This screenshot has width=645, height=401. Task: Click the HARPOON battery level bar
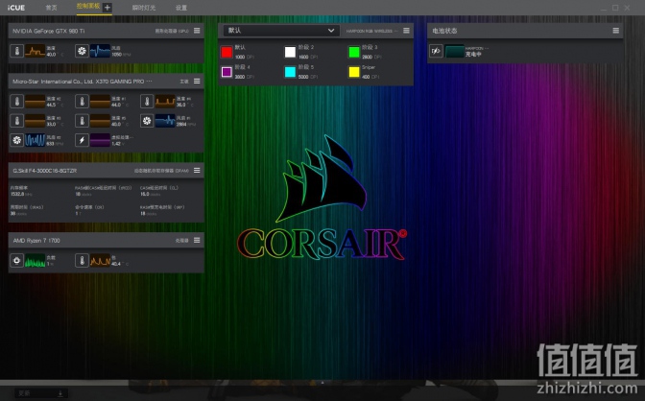[x=454, y=51]
